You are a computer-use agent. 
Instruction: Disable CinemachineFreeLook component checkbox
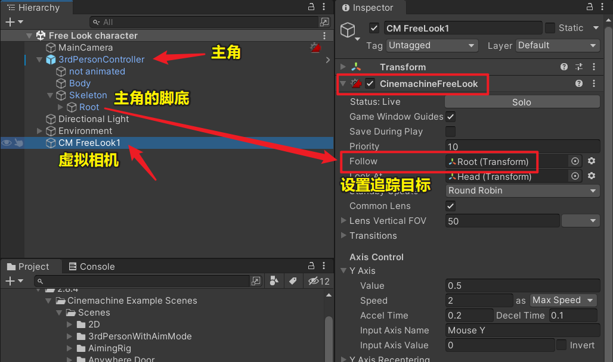pos(370,83)
